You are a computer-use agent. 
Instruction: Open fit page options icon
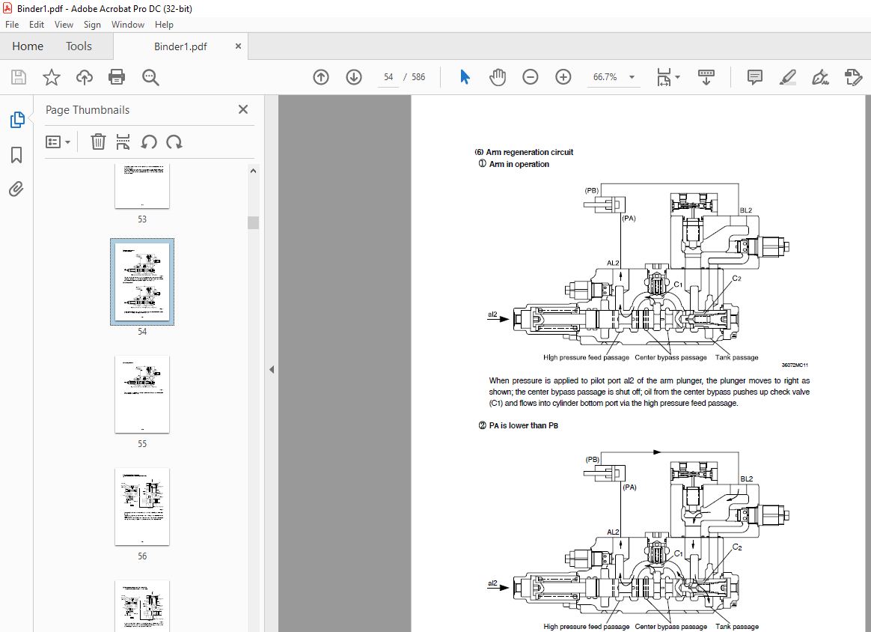coord(664,77)
